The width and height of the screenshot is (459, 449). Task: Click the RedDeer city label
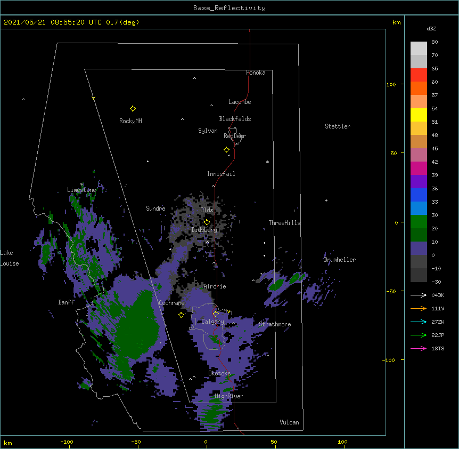235,136
